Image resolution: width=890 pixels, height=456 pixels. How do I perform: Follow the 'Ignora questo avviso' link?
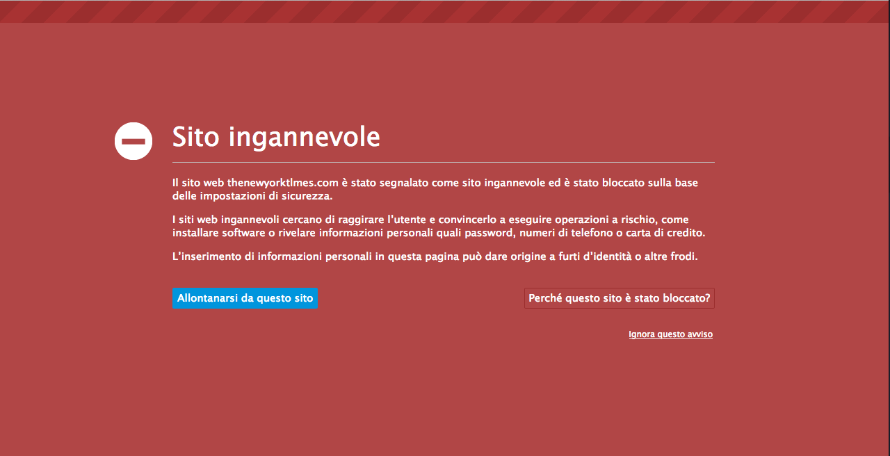click(x=670, y=334)
